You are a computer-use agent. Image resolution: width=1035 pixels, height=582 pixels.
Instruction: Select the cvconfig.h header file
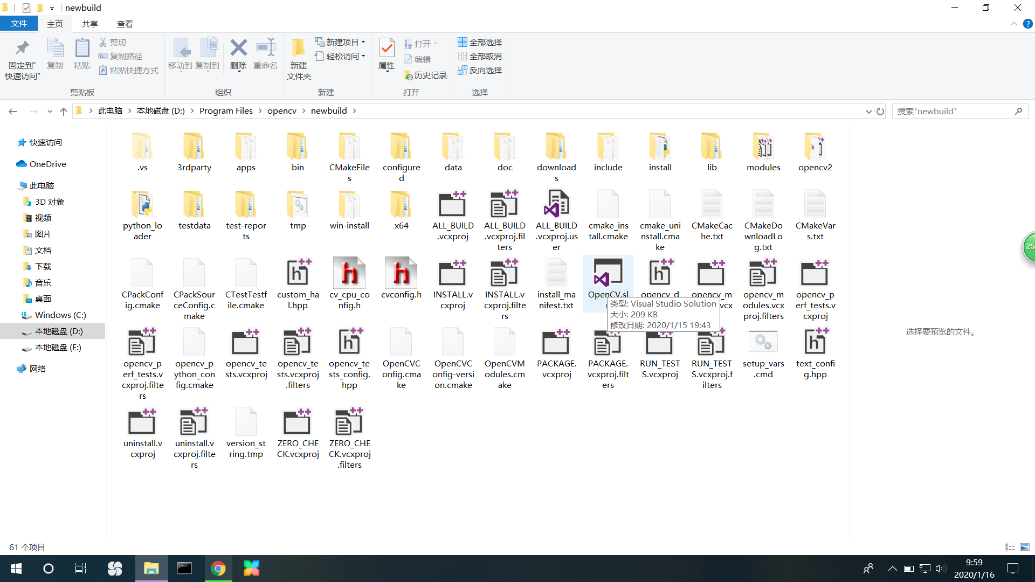pos(401,274)
